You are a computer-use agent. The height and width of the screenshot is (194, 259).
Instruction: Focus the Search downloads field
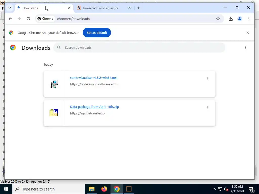pos(139,47)
